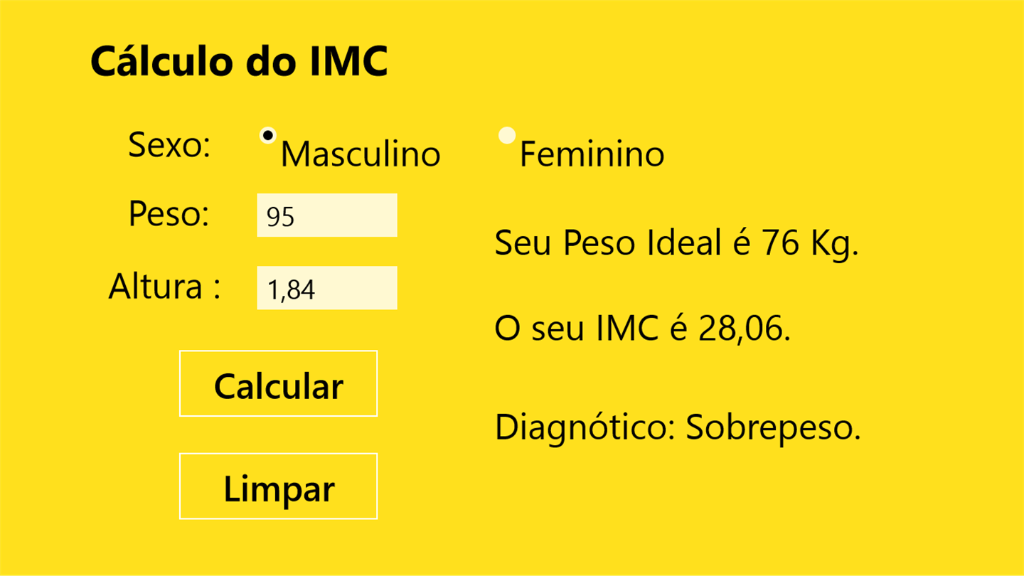Screen dimensions: 1024x576
Task: Click the Altura : label
Action: 164,287
